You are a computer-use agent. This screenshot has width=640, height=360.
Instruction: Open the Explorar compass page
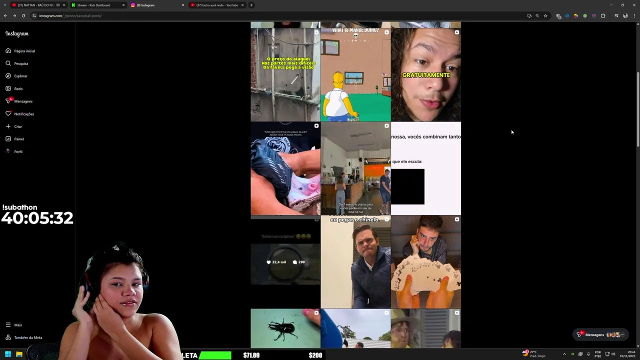click(16, 76)
